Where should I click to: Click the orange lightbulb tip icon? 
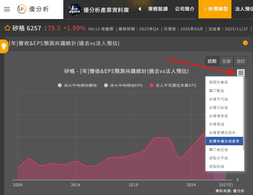click(x=4, y=46)
